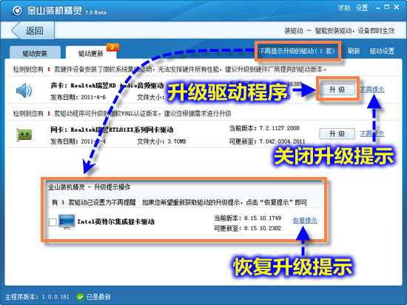407x305 pixels.
Task: Select the 驱动更新 tab
Action: tap(91, 53)
